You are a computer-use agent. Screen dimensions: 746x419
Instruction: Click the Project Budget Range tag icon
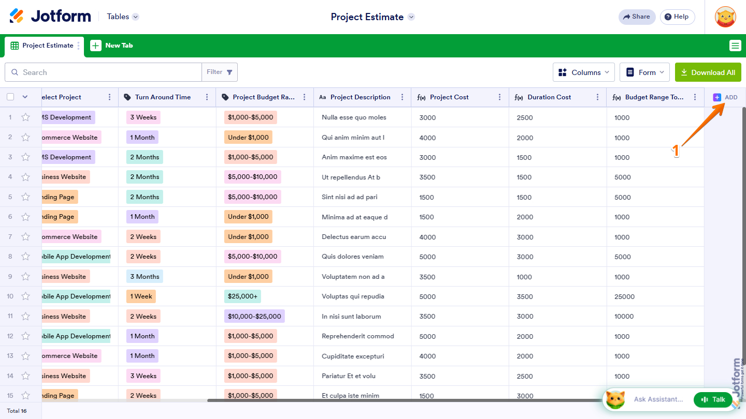click(225, 97)
